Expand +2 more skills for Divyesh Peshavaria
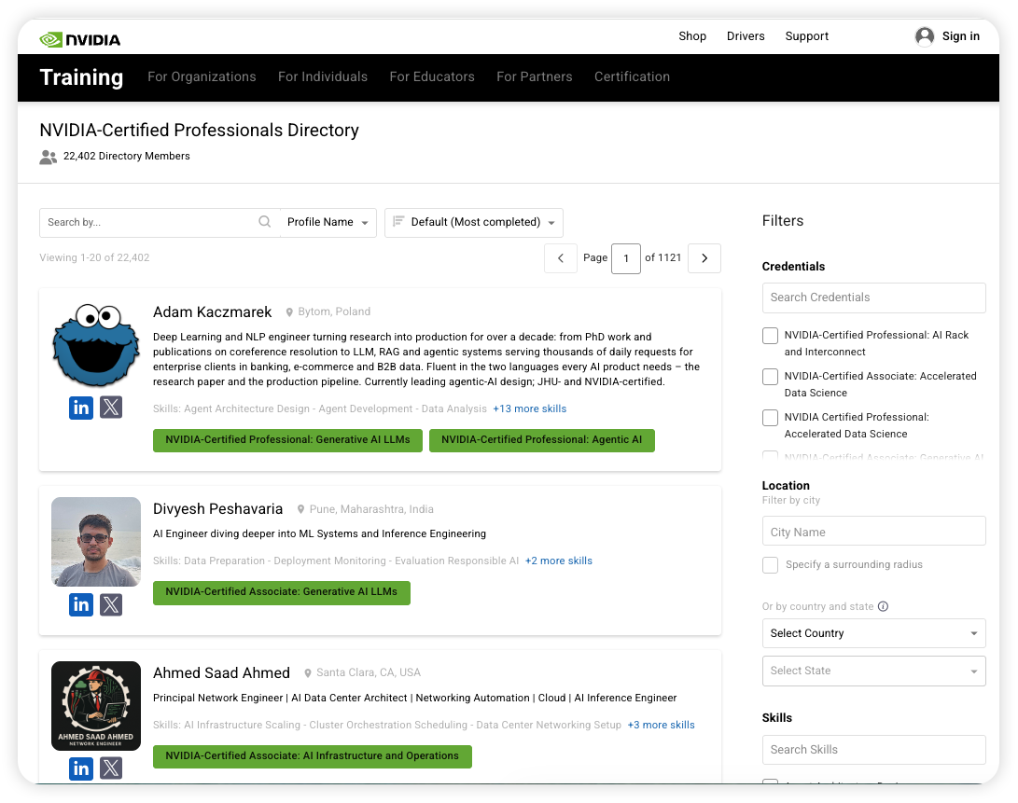This screenshot has width=1018, height=803. (x=558, y=561)
